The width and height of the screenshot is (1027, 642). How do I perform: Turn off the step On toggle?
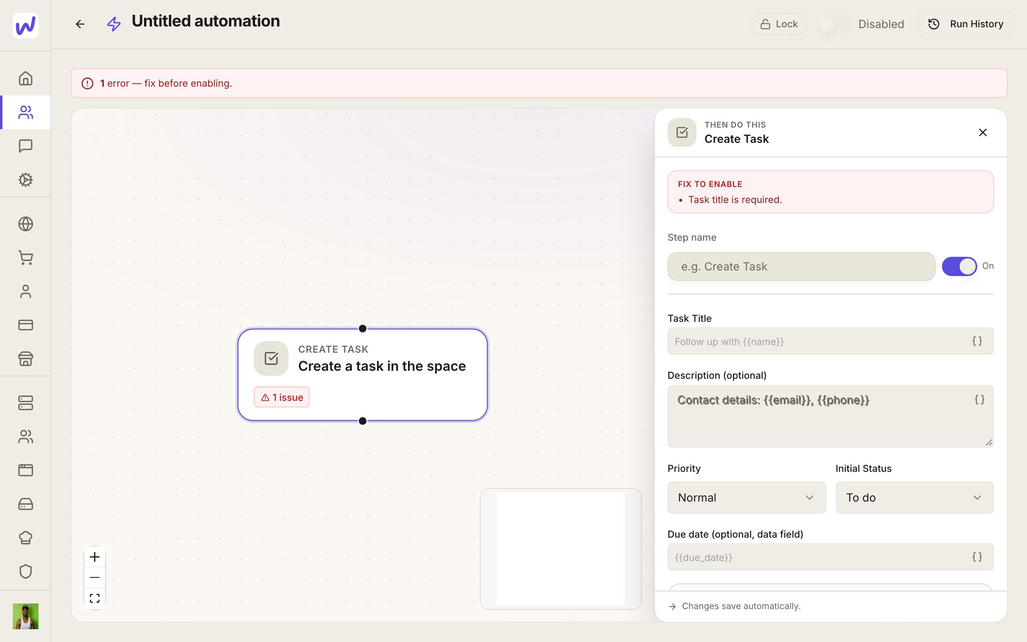click(x=959, y=266)
